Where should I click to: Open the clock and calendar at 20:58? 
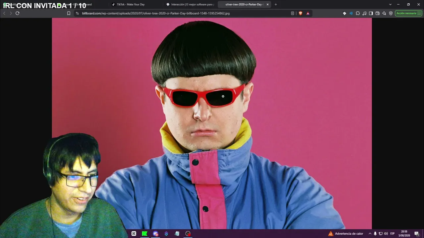[404, 234]
